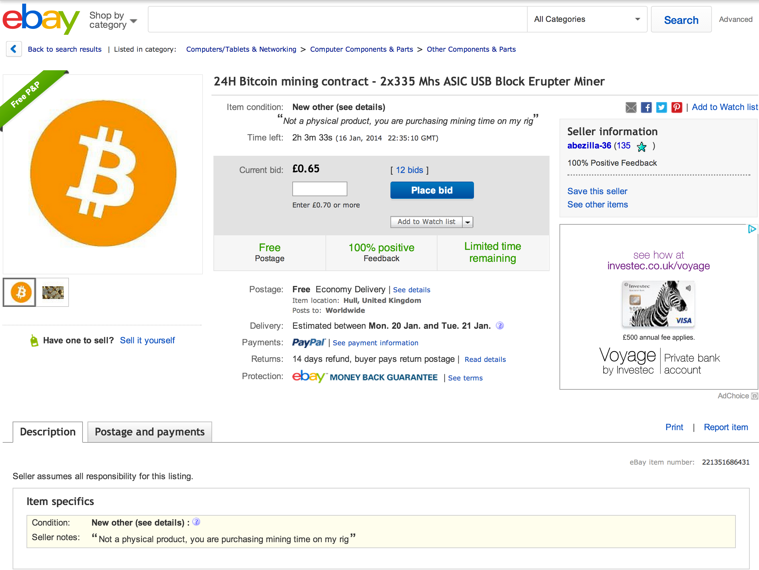Click the eBay logo
This screenshot has height=570, width=759.
point(41,19)
